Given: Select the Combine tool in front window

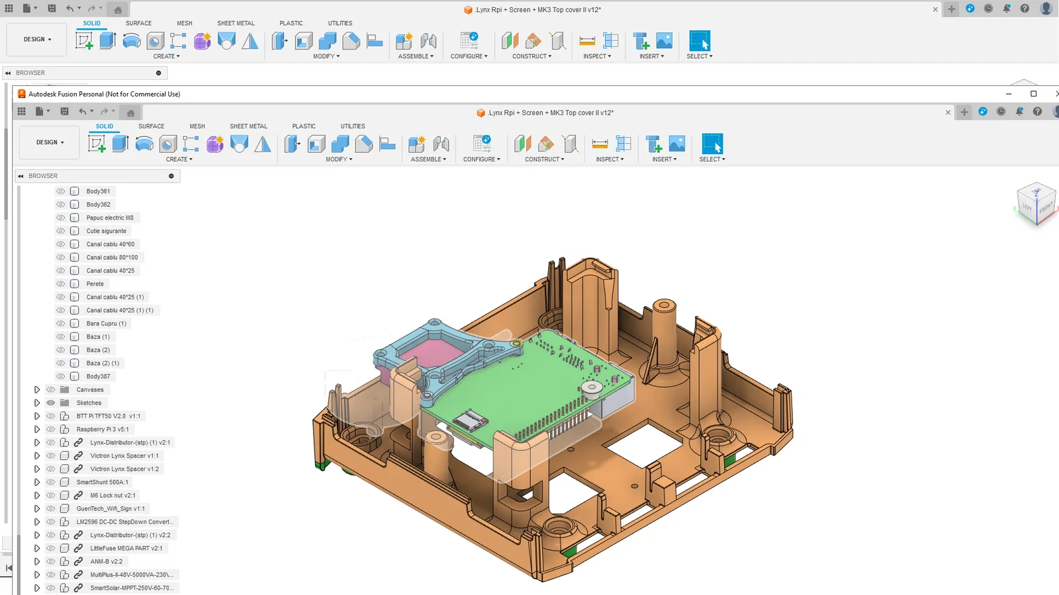Looking at the screenshot, I should (x=340, y=143).
